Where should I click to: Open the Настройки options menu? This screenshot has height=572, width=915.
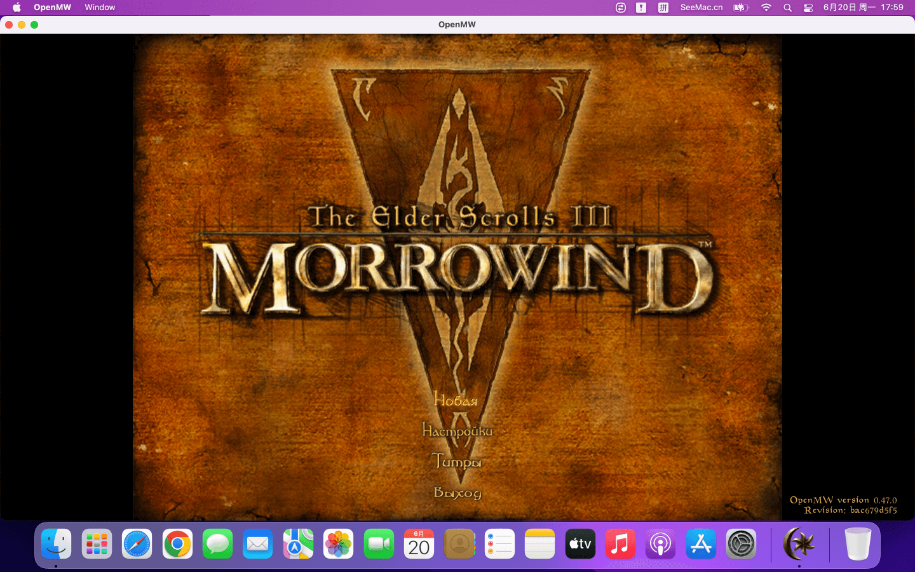coord(457,431)
